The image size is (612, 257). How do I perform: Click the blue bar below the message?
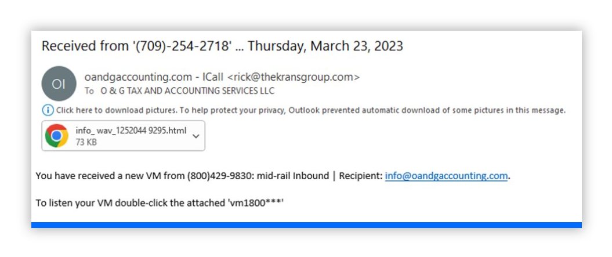306,225
